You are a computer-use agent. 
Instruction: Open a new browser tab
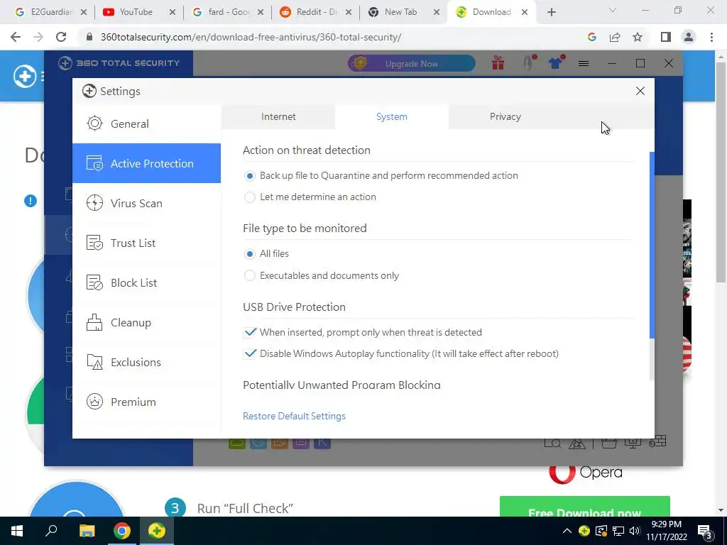click(x=551, y=12)
